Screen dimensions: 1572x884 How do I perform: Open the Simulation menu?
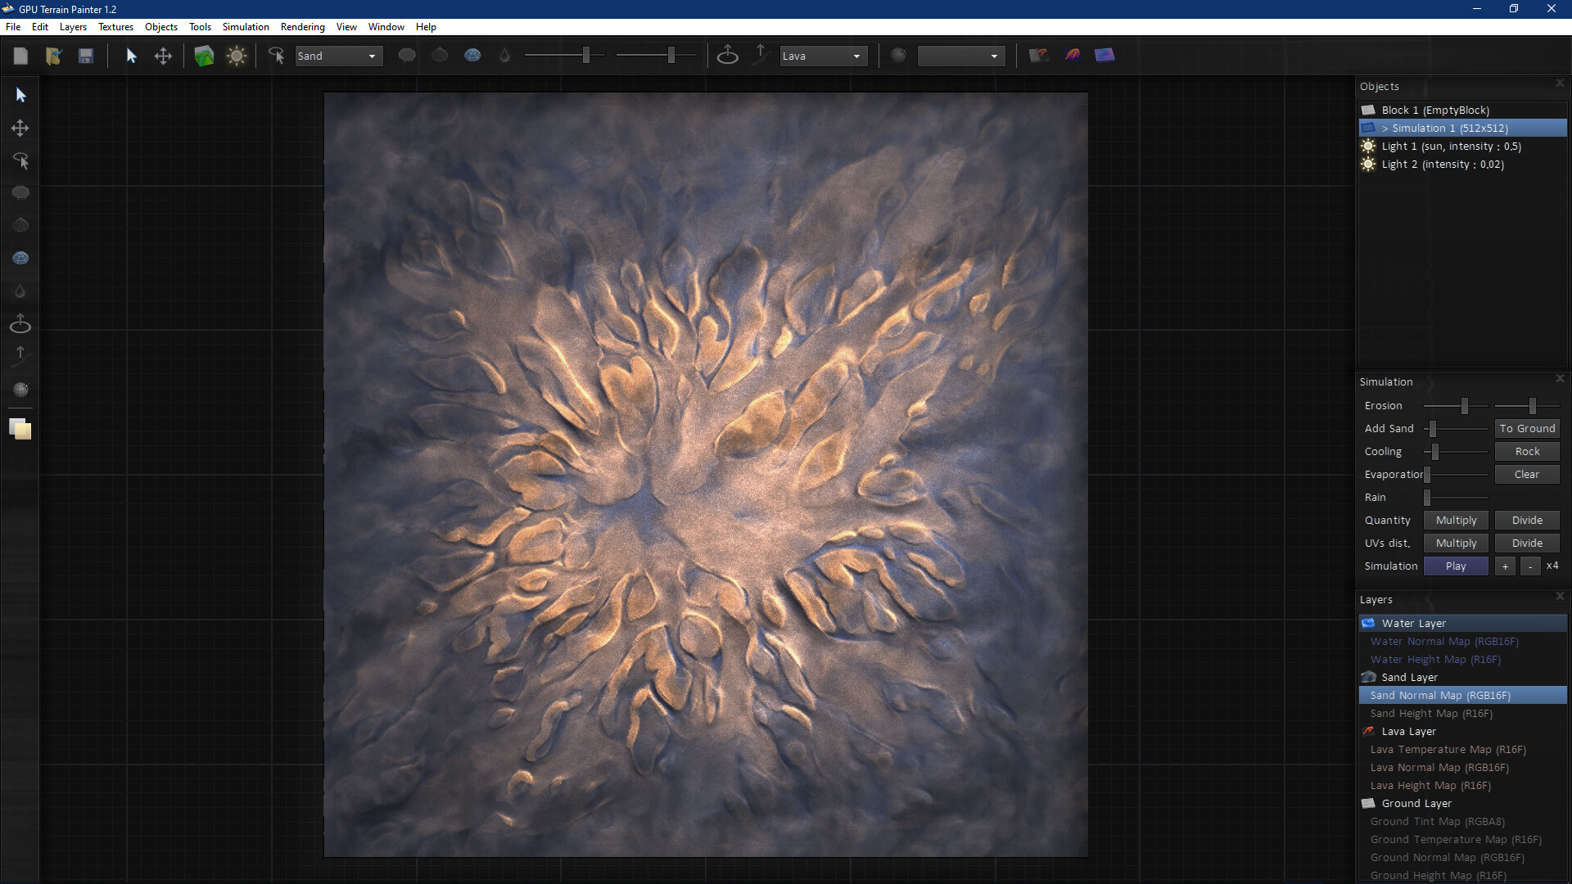tap(245, 26)
